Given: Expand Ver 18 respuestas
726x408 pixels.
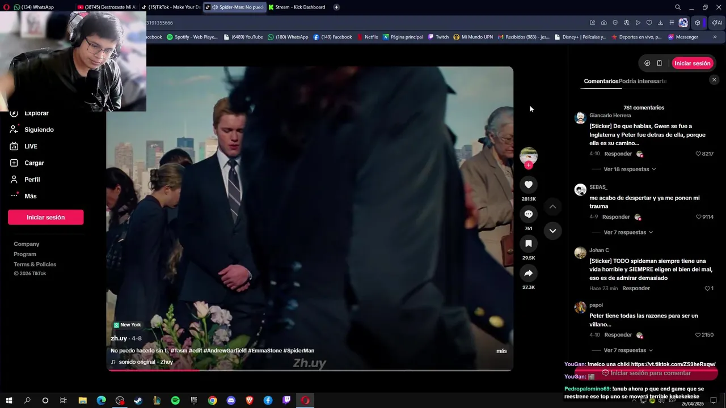Looking at the screenshot, I should (630, 169).
